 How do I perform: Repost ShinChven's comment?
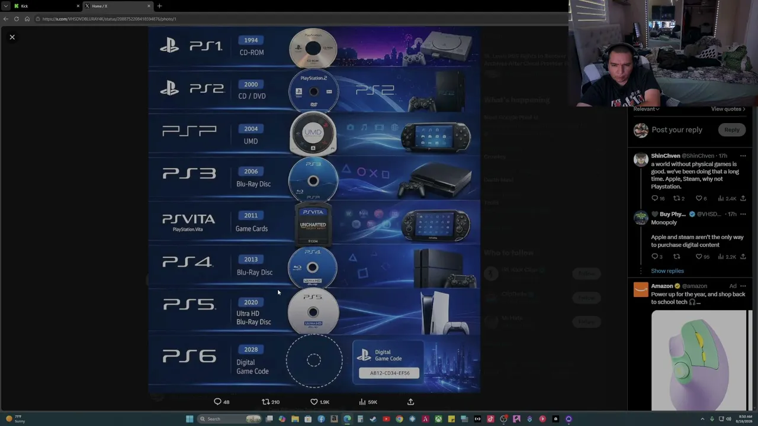679,198
